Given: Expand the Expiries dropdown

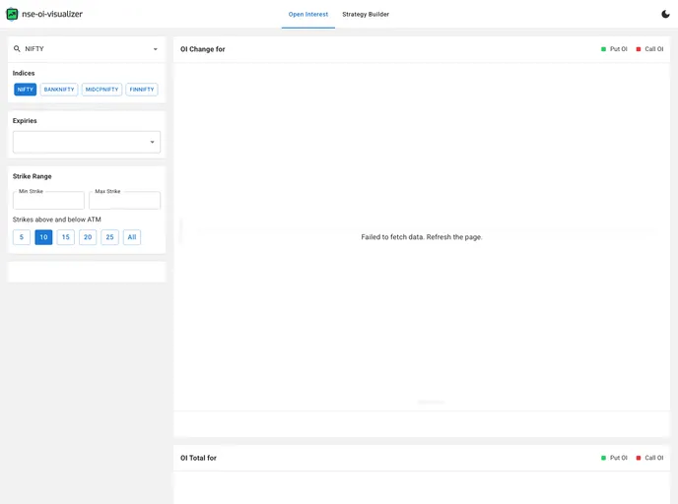Looking at the screenshot, I should (x=152, y=142).
